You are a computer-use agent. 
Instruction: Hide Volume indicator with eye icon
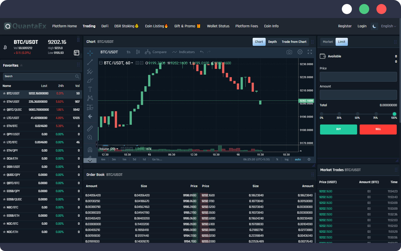pyautogui.click(x=123, y=149)
